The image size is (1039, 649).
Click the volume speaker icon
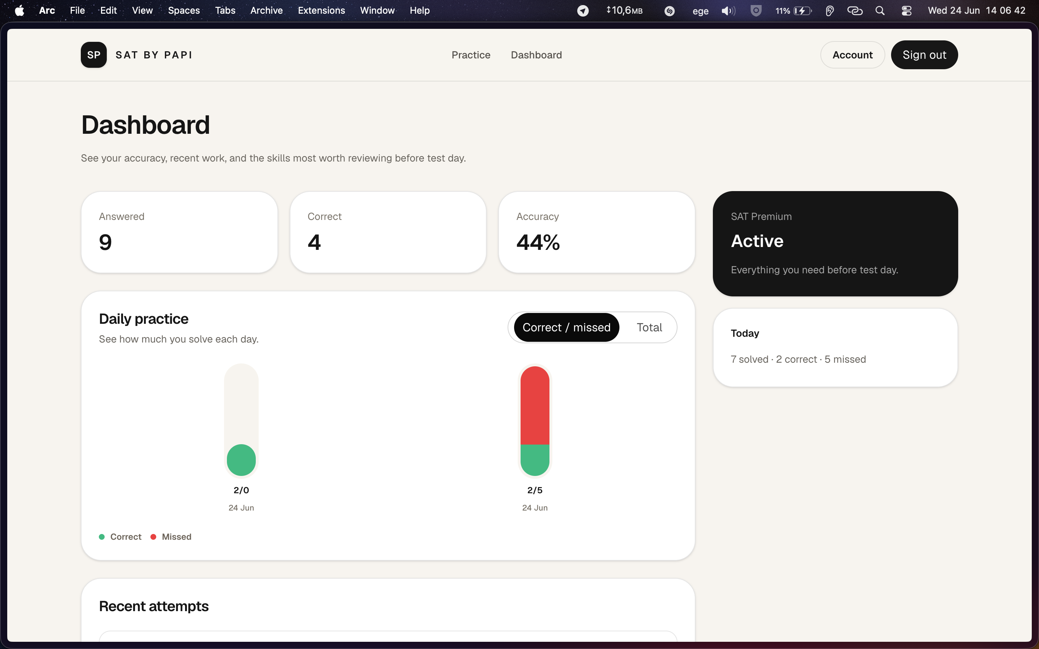[728, 11]
